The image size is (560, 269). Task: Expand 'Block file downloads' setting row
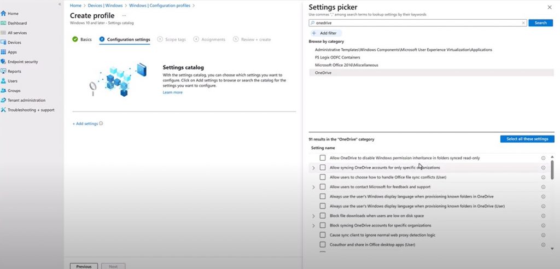point(313,216)
